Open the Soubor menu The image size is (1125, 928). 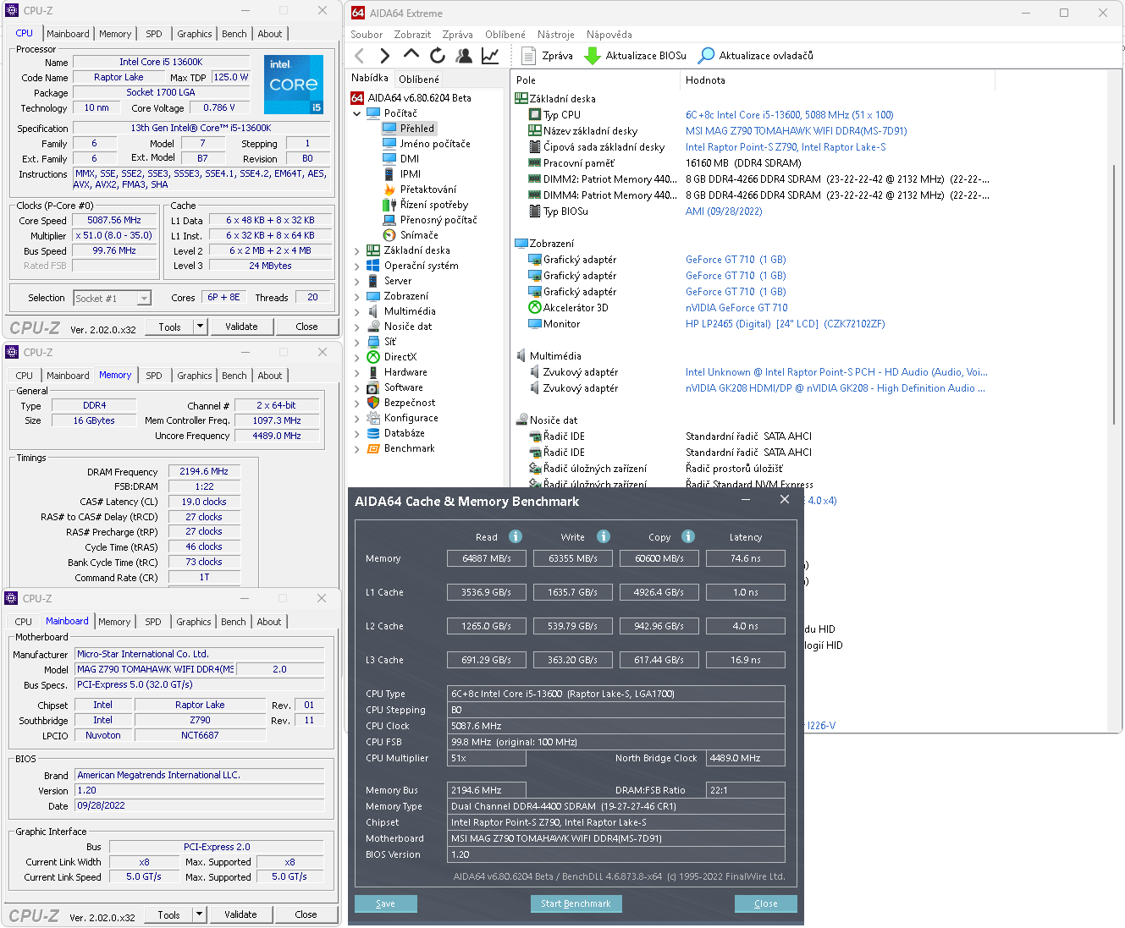[x=367, y=35]
